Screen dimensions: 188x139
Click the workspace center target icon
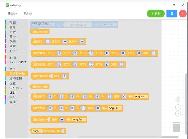tap(178, 99)
